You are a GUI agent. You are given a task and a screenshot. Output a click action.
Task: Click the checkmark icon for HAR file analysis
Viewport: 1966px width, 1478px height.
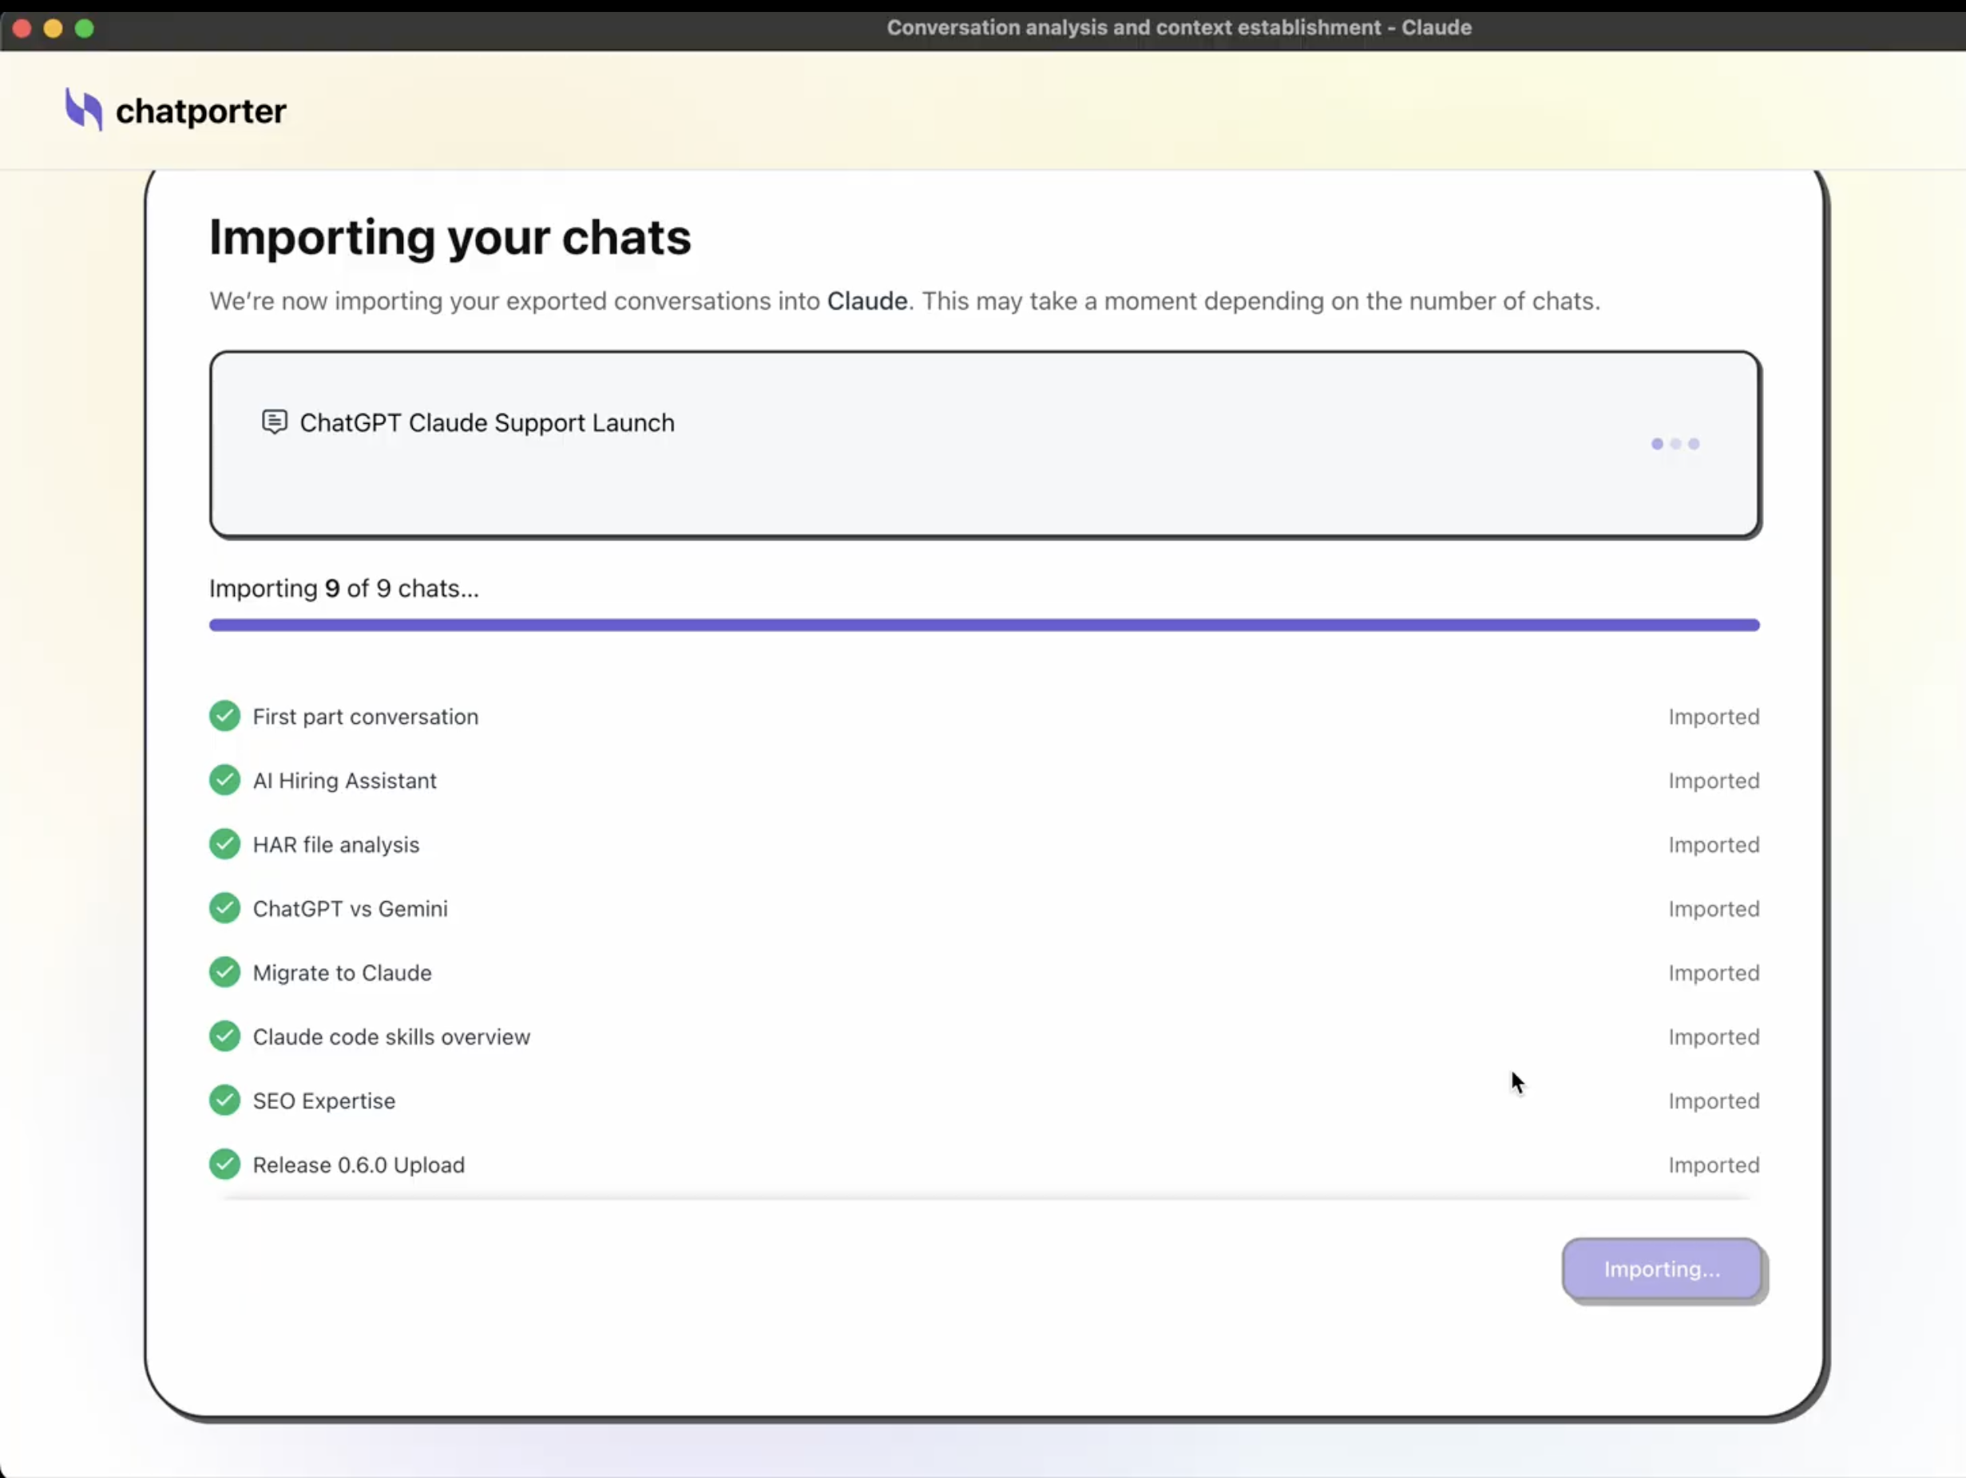tap(225, 844)
